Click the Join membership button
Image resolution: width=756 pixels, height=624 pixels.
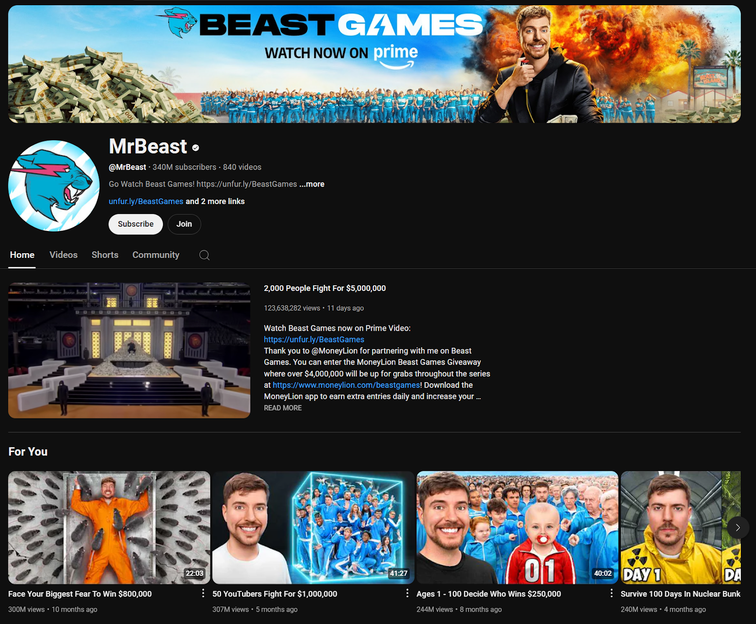pos(184,224)
